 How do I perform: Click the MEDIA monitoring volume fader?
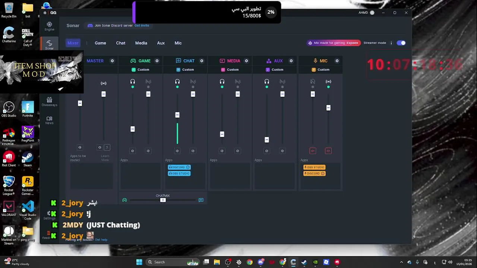click(222, 134)
